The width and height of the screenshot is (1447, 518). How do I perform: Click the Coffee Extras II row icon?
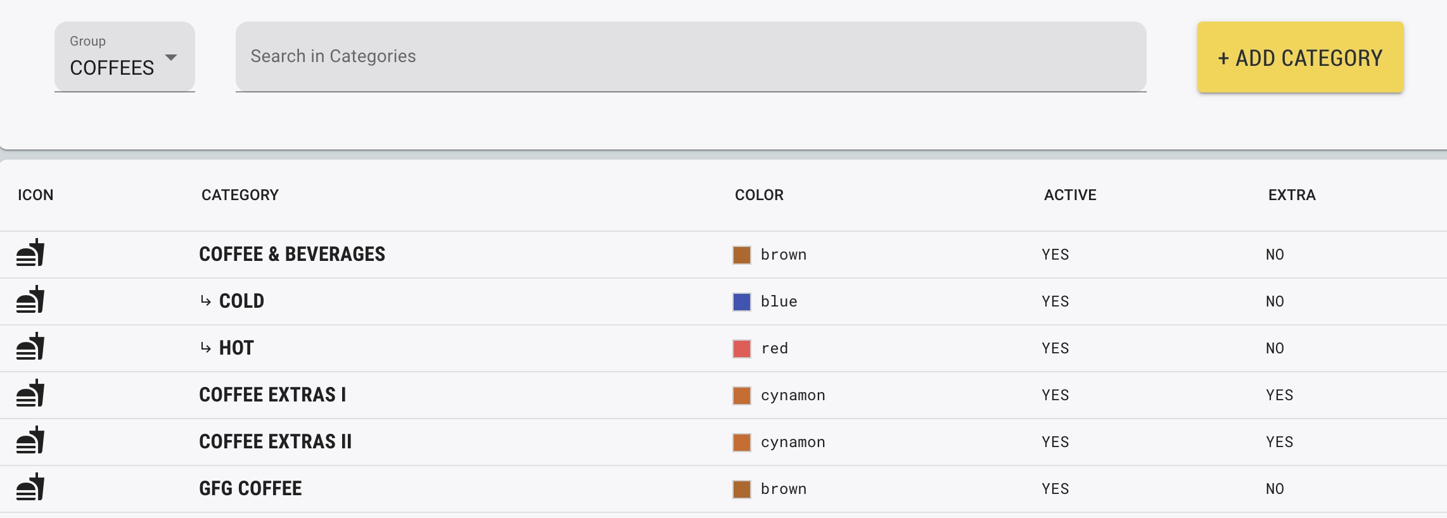pos(30,441)
